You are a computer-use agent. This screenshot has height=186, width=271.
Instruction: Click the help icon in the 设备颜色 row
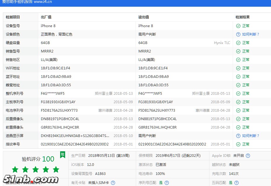[x=238, y=34]
